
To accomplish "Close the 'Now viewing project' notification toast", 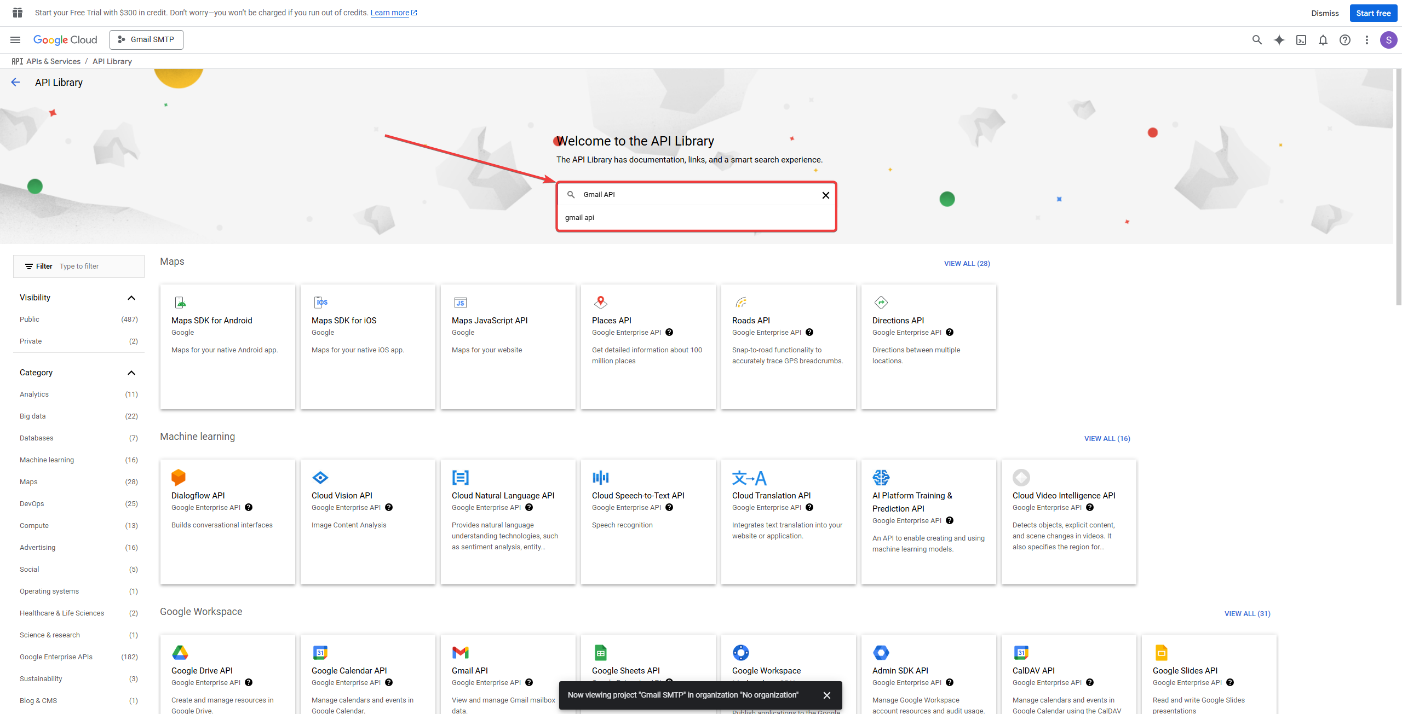I will [x=826, y=695].
